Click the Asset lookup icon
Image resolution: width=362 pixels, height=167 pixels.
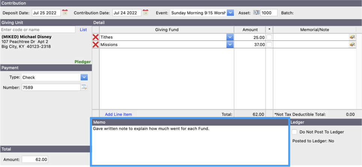coord(257,13)
